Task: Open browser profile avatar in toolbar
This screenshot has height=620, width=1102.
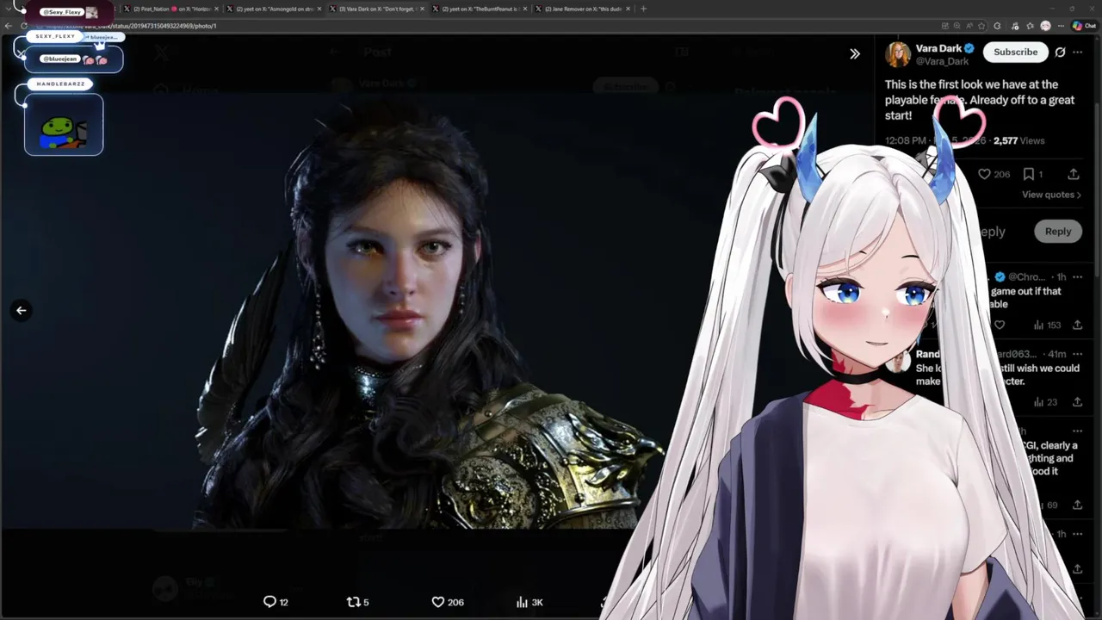Action: coord(1045,26)
